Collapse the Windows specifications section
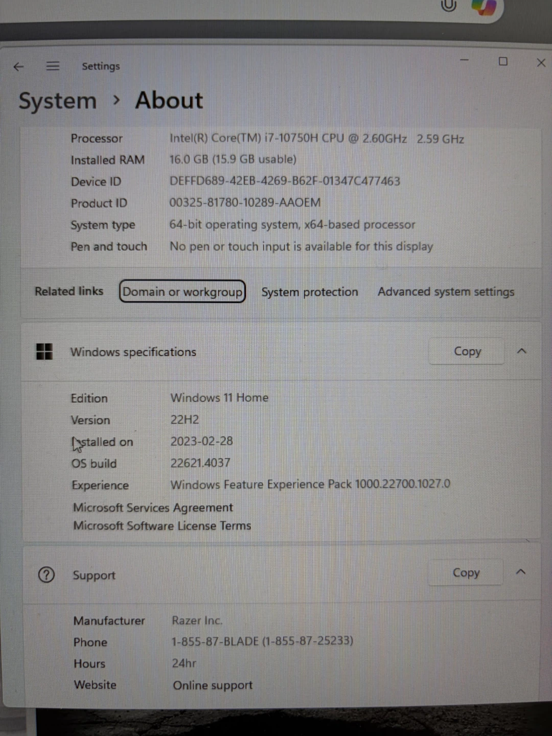 [522, 351]
